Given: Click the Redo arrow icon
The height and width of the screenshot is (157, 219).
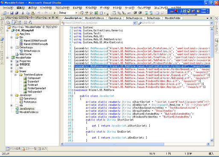Looking at the screenshot, I should coord(46,13).
